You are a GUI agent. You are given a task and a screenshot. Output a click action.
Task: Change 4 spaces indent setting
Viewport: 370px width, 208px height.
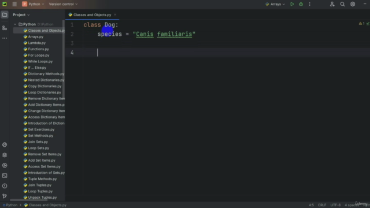351,205
